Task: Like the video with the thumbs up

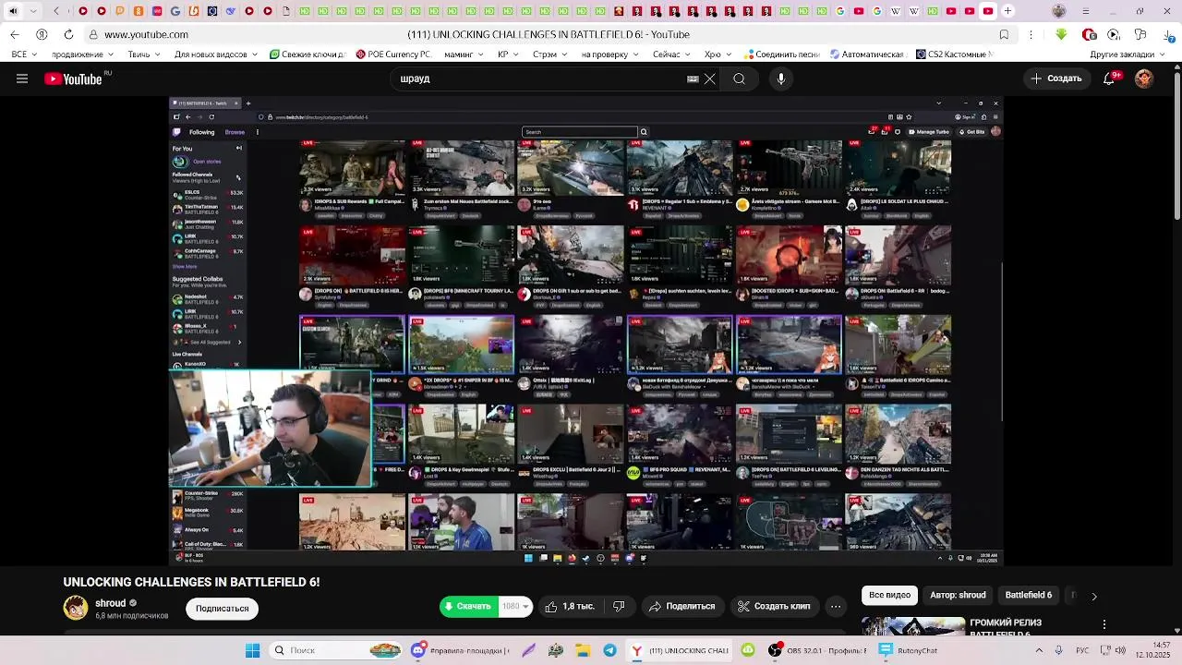Action: point(570,606)
